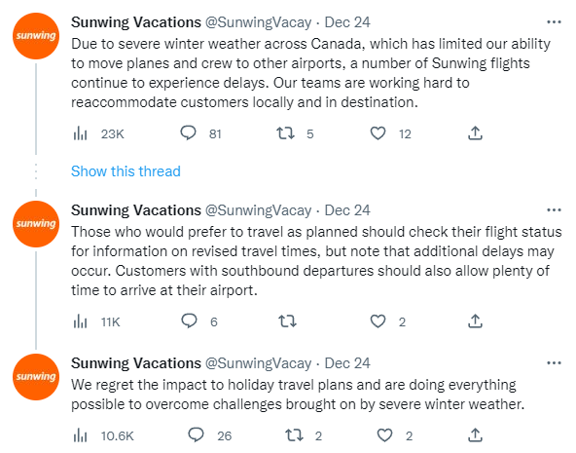This screenshot has width=576, height=453.
Task: Retweet the southbound departures tweet
Action: click(x=287, y=321)
